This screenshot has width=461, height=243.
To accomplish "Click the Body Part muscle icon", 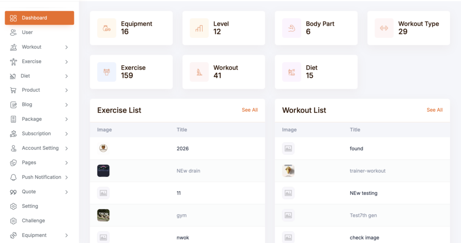I will [x=292, y=28].
